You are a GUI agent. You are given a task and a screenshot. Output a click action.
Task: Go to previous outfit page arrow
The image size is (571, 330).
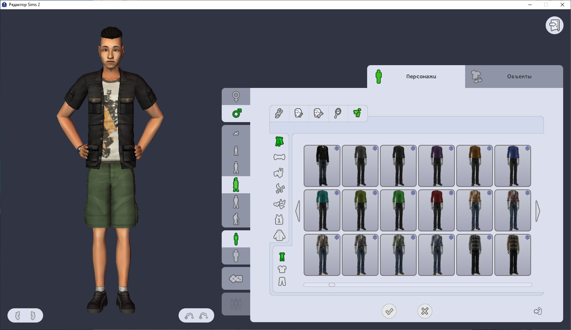point(298,211)
